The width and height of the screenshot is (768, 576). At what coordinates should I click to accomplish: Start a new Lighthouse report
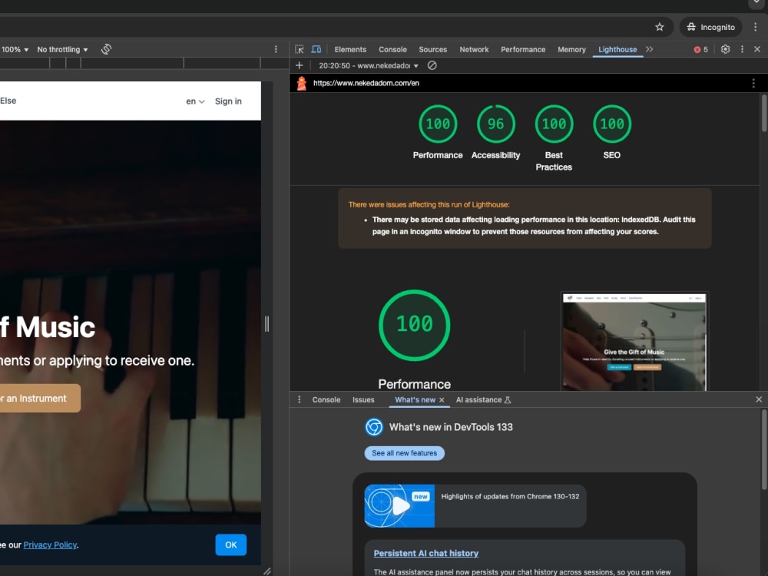tap(299, 65)
